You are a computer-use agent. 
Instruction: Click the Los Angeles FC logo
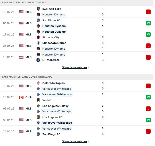38,117
